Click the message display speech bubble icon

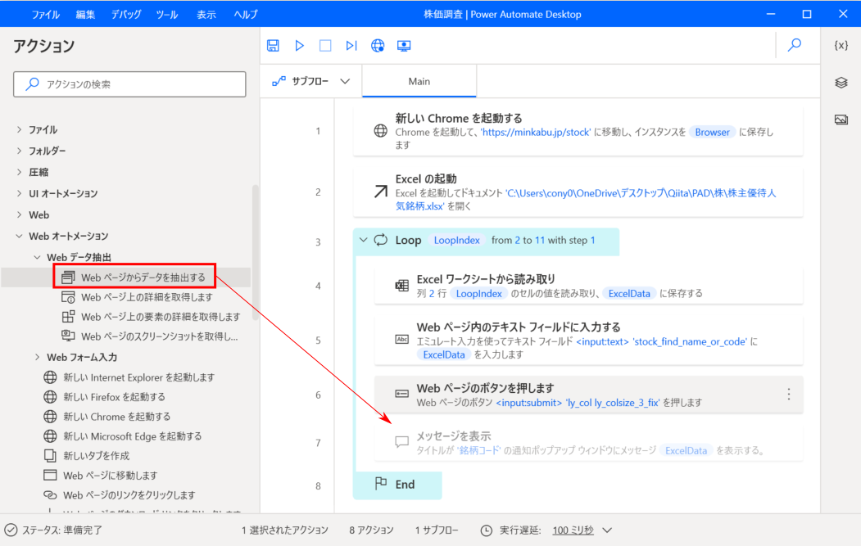[402, 442]
